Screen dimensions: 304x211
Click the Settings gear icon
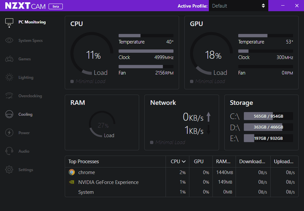pyautogui.click(x=9, y=170)
